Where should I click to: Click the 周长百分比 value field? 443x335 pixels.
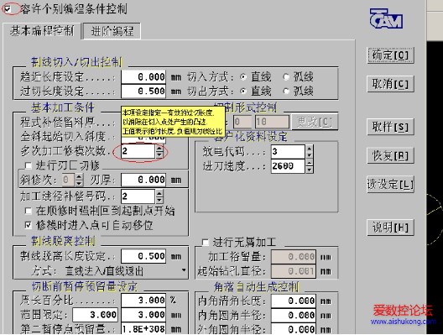[x=143, y=301]
